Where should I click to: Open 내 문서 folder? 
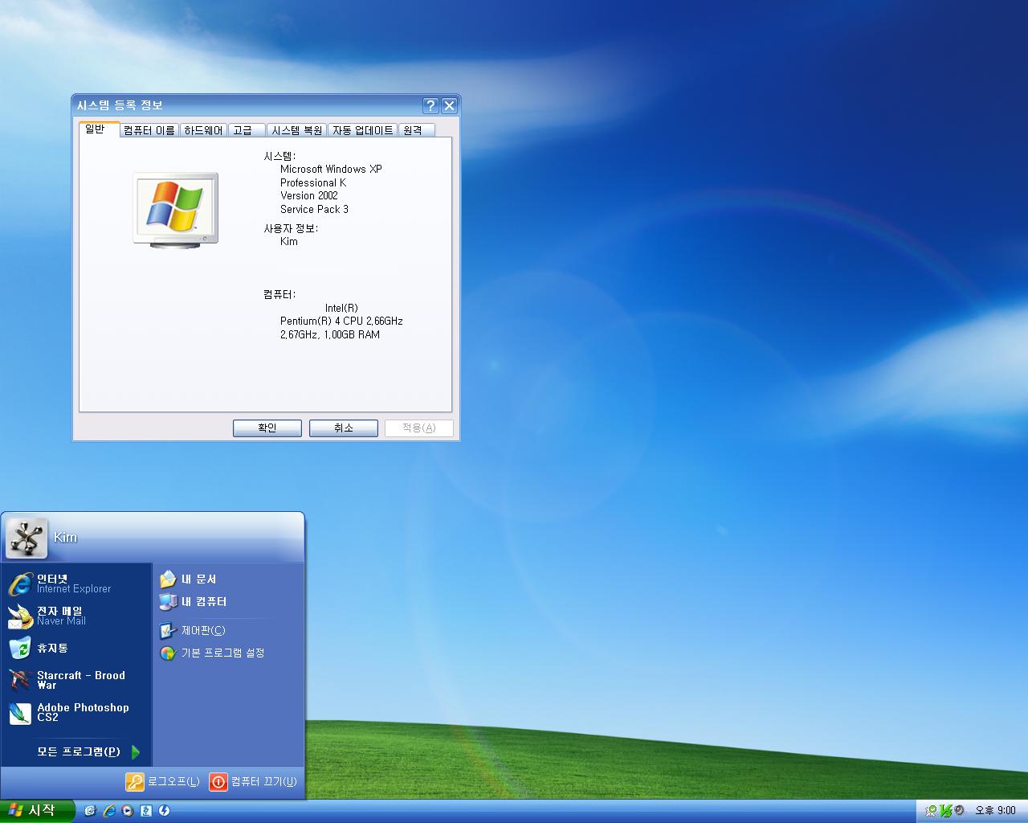coord(228,579)
